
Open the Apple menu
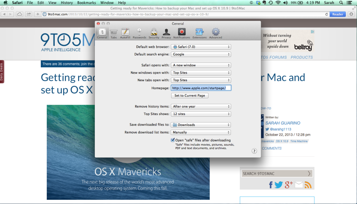click(6, 3)
